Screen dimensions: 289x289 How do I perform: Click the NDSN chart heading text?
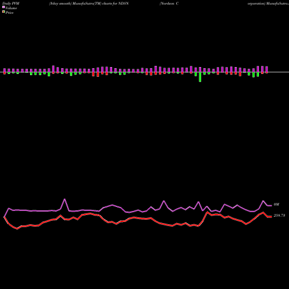pos(89,3)
